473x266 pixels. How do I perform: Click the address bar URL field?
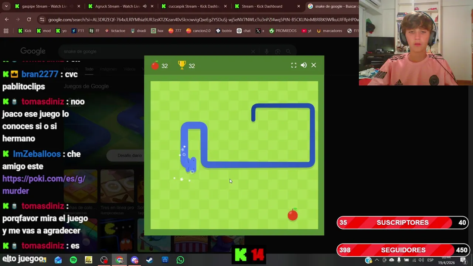coord(203,20)
